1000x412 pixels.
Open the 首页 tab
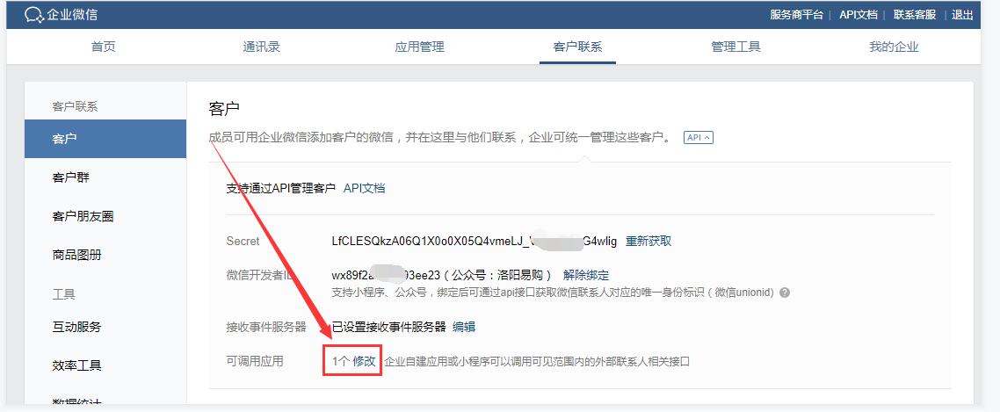tap(104, 47)
